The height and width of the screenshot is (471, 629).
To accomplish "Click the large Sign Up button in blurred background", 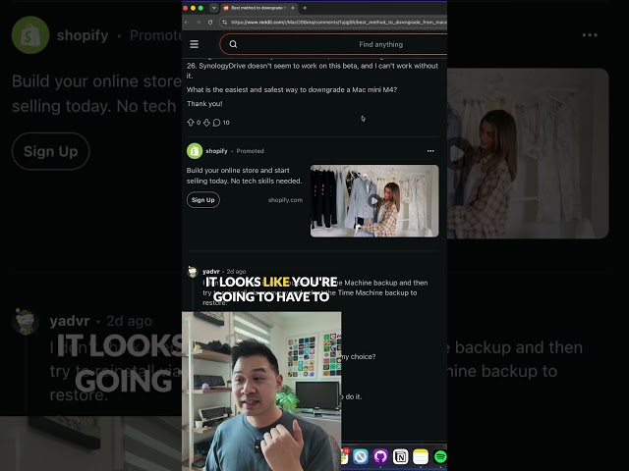I will pyautogui.click(x=50, y=151).
